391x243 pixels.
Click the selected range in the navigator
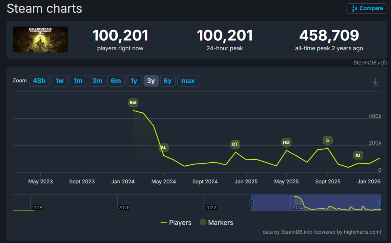316,202
